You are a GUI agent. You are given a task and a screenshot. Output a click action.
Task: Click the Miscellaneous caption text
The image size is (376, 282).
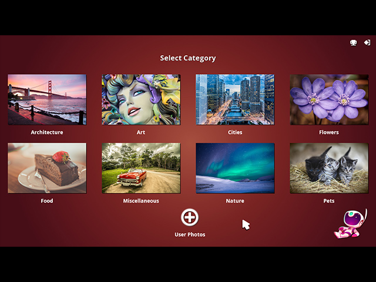tap(141, 201)
